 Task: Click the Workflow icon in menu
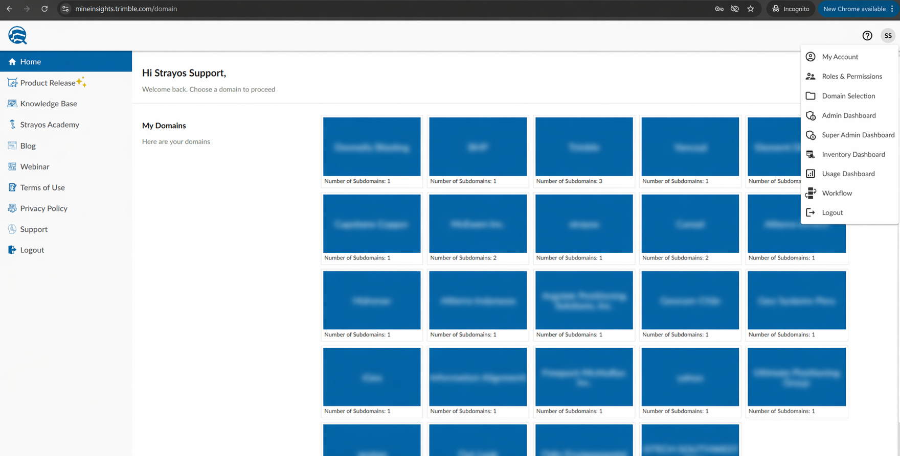coord(811,193)
